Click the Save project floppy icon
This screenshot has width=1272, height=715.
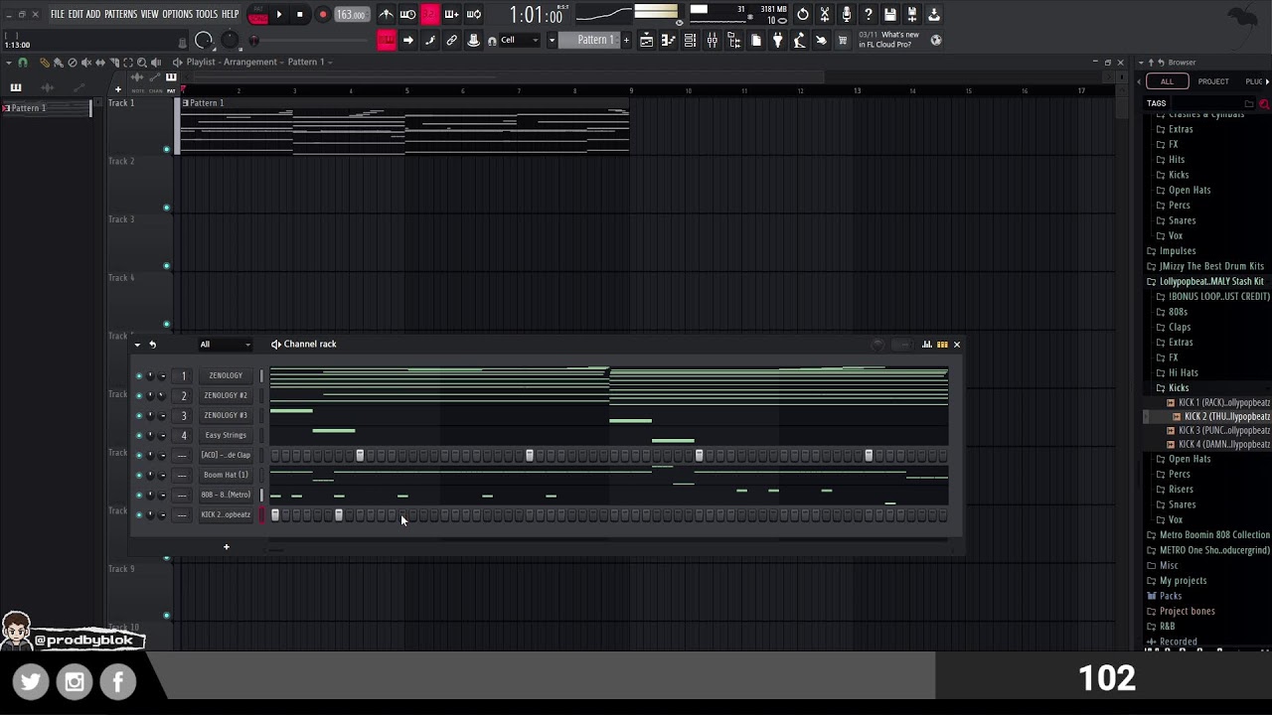coord(890,14)
